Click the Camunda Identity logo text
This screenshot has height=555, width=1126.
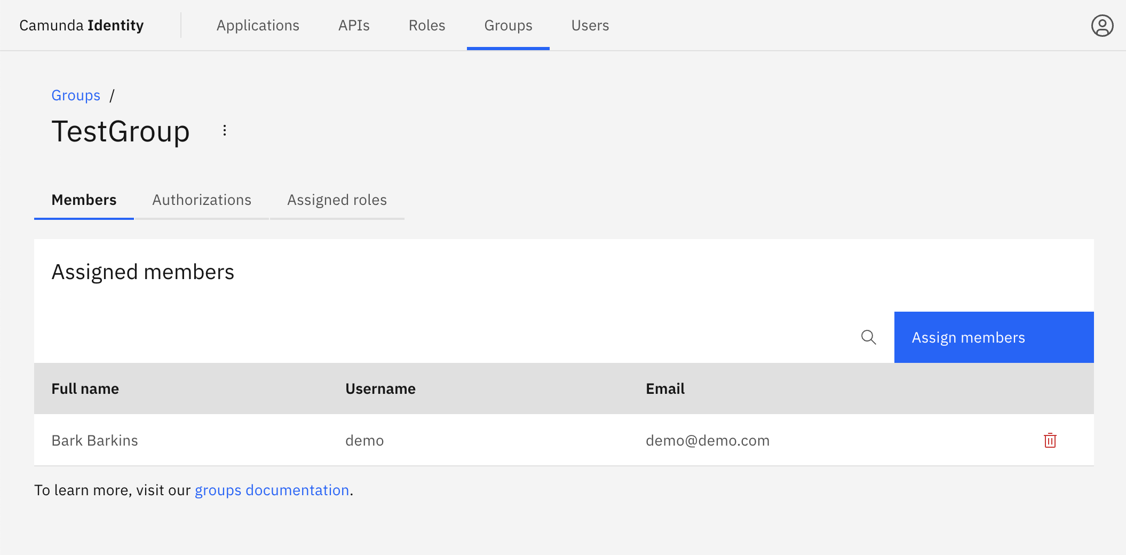click(x=81, y=25)
